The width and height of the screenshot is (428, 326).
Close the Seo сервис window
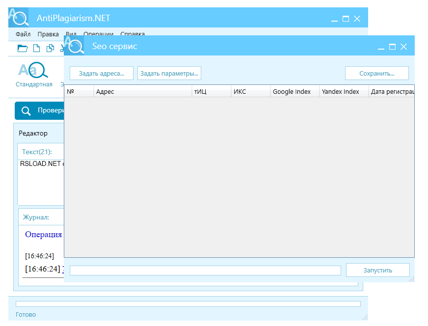(x=404, y=47)
